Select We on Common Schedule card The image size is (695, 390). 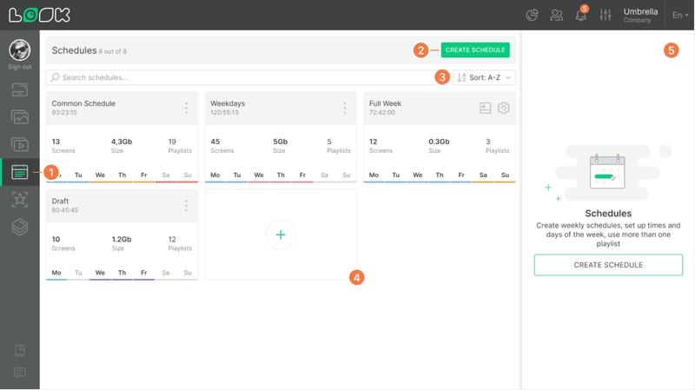tap(100, 175)
